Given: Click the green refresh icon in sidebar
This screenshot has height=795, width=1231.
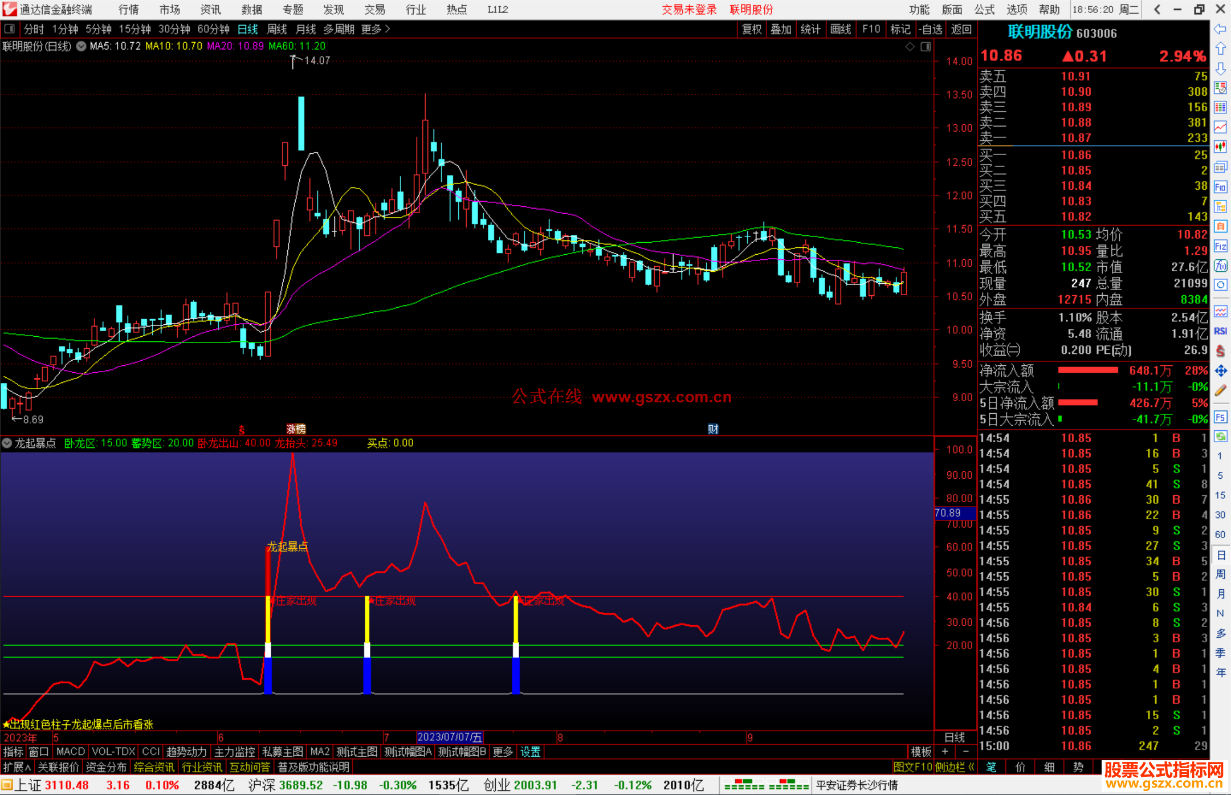Looking at the screenshot, I should point(1220,437).
